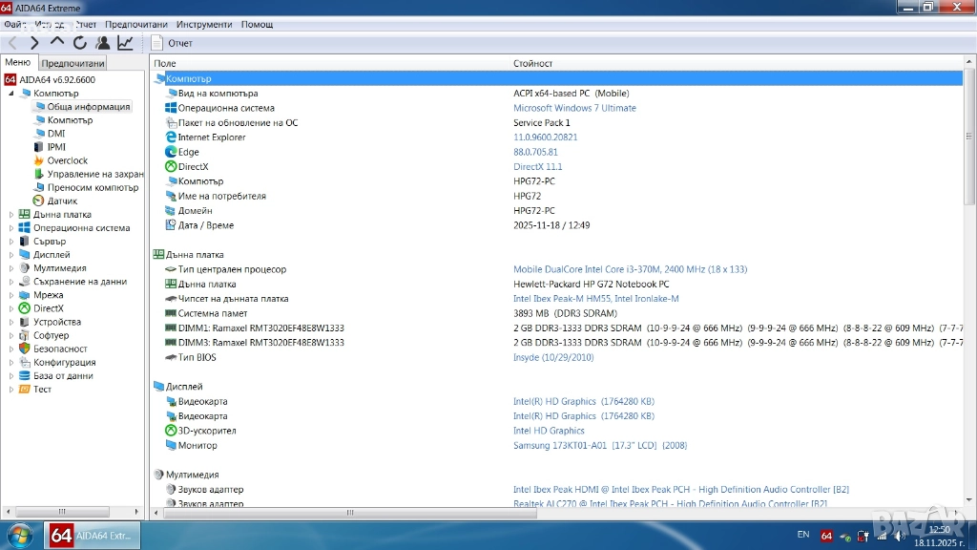Click the Forward navigation arrow in toolbar
This screenshot has height=550, width=977.
click(34, 43)
